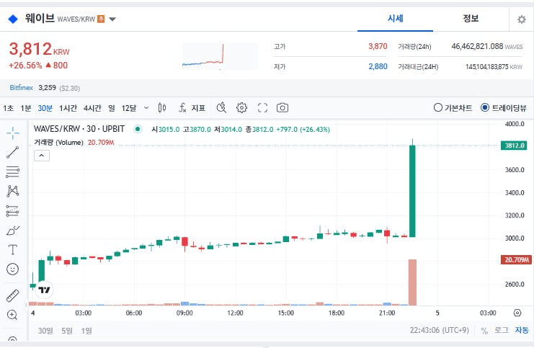This screenshot has width=534, height=348.
Task: Set chart range to 30일
Action: click(45, 331)
